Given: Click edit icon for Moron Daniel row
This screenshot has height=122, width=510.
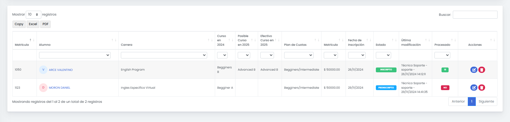Looking at the screenshot, I should click(x=474, y=88).
